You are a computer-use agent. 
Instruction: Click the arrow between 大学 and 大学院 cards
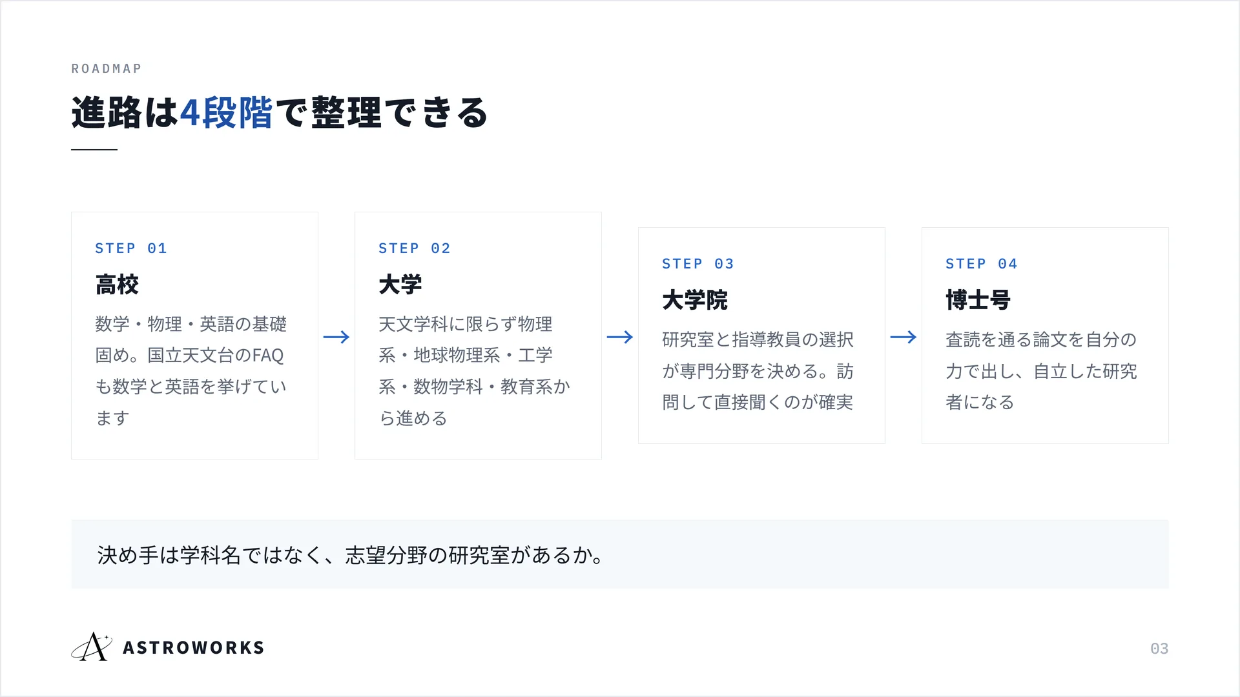click(620, 337)
